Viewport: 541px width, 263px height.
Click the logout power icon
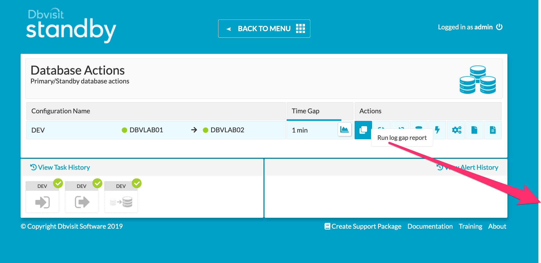499,27
